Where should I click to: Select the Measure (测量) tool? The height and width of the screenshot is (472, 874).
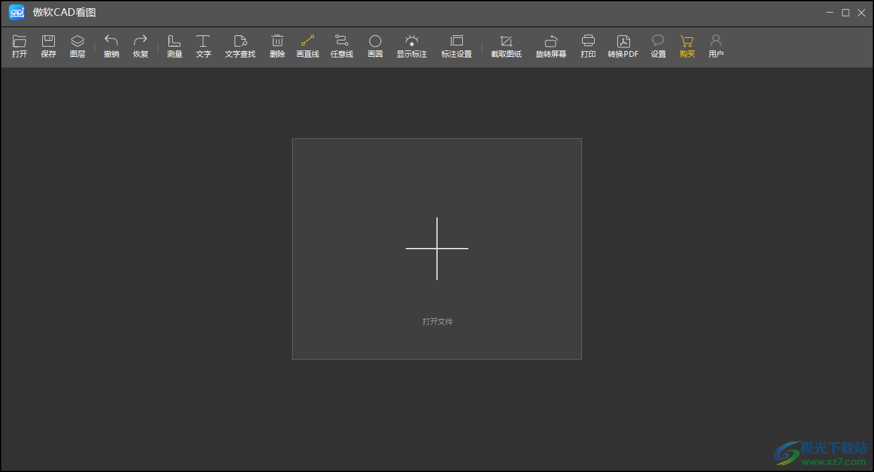175,42
